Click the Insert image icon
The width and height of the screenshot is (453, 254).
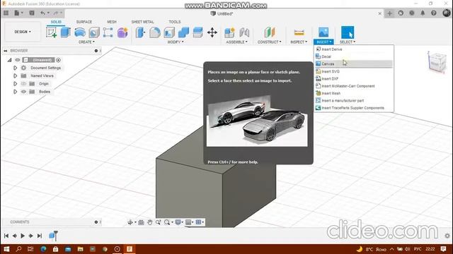[x=323, y=32]
